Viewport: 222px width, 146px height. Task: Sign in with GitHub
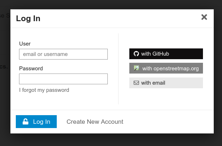pyautogui.click(x=166, y=54)
